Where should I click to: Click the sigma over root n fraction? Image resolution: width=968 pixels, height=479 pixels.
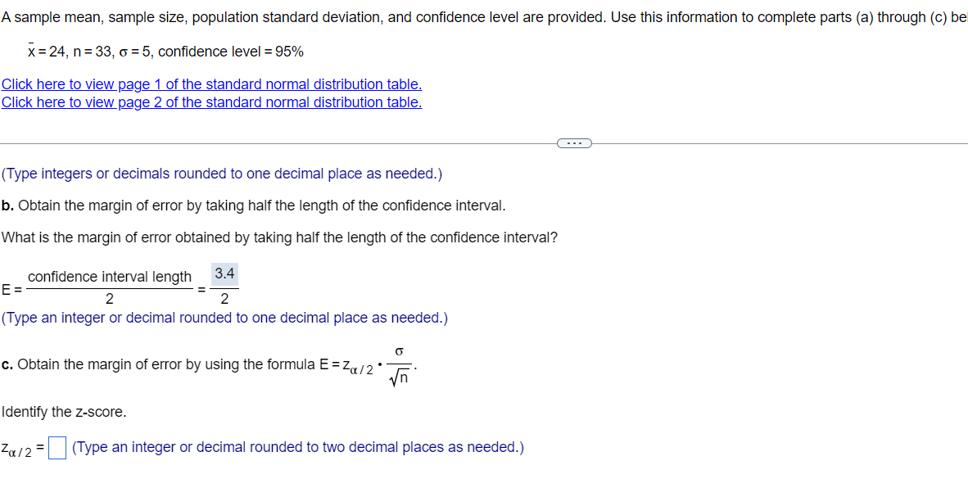click(400, 365)
